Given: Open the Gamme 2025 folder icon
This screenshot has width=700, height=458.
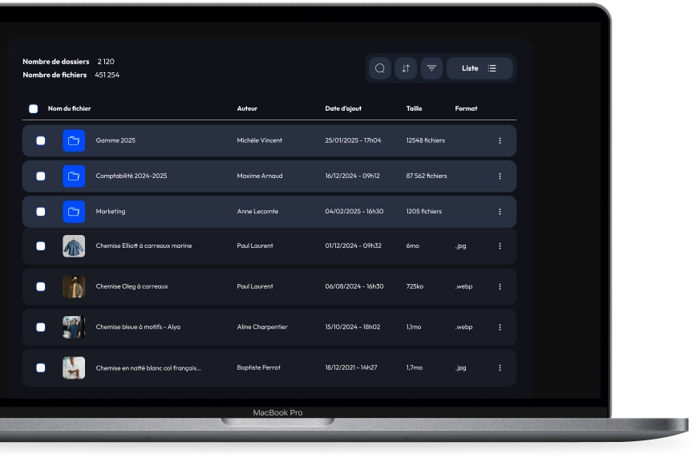Looking at the screenshot, I should 74,141.
